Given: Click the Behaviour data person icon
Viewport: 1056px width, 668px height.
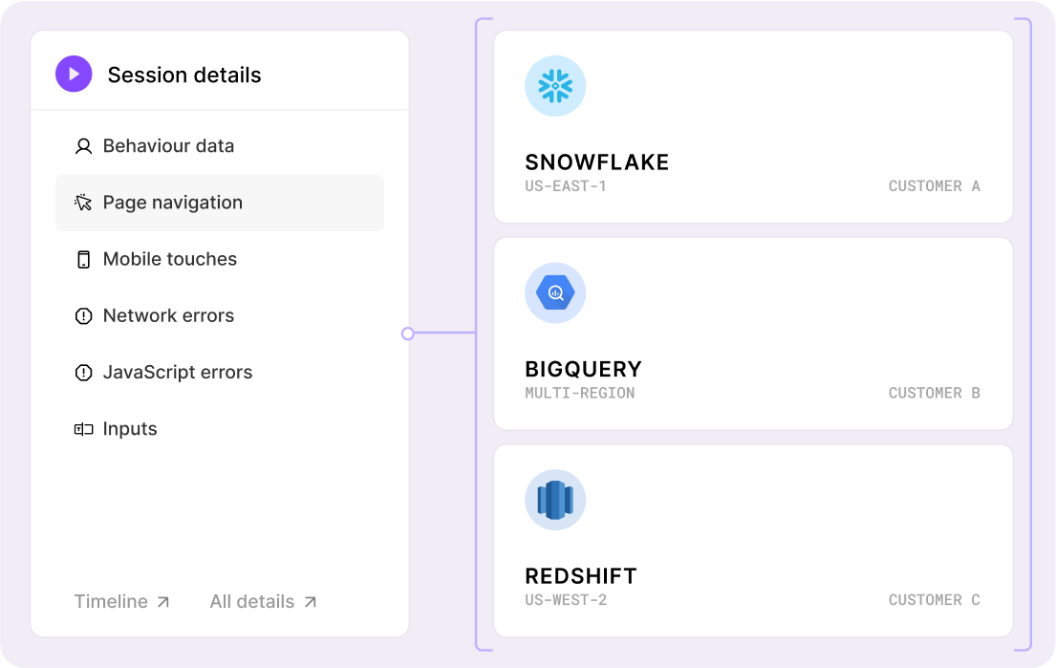Looking at the screenshot, I should pos(83,146).
